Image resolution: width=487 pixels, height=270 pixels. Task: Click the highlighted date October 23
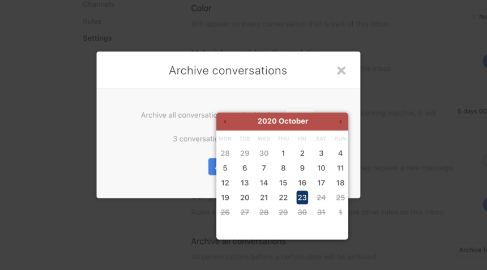[x=302, y=198]
